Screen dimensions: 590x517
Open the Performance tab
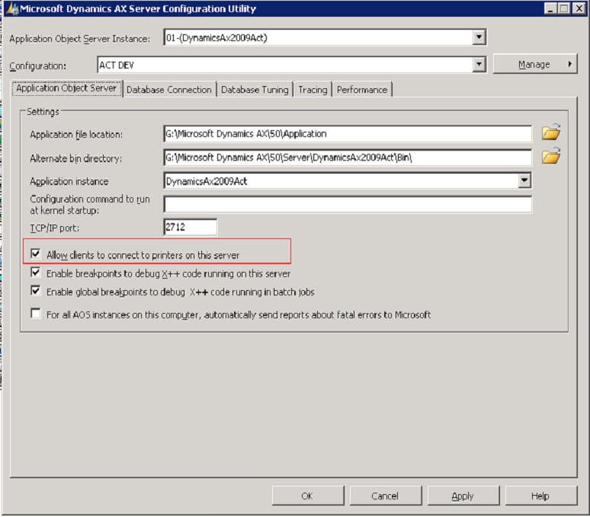pyautogui.click(x=362, y=90)
